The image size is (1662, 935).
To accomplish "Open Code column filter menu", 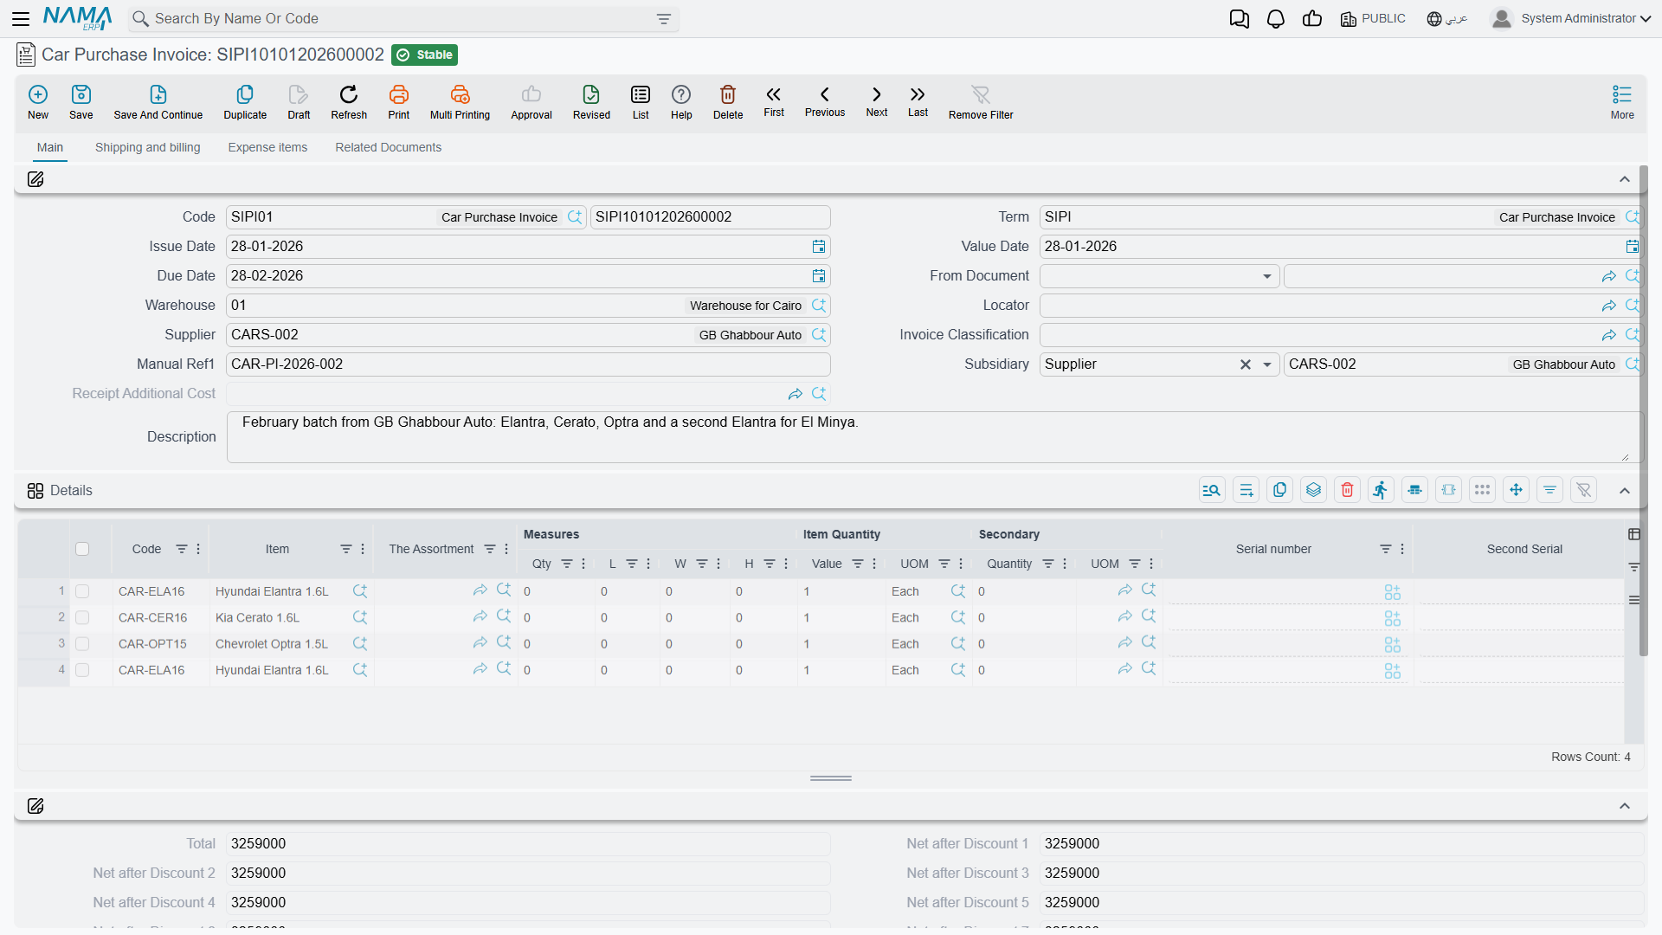I will [x=182, y=549].
